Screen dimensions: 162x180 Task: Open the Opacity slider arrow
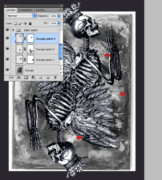[59, 16]
